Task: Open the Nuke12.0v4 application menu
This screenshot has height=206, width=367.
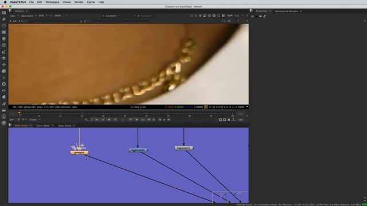Action: click(x=18, y=2)
